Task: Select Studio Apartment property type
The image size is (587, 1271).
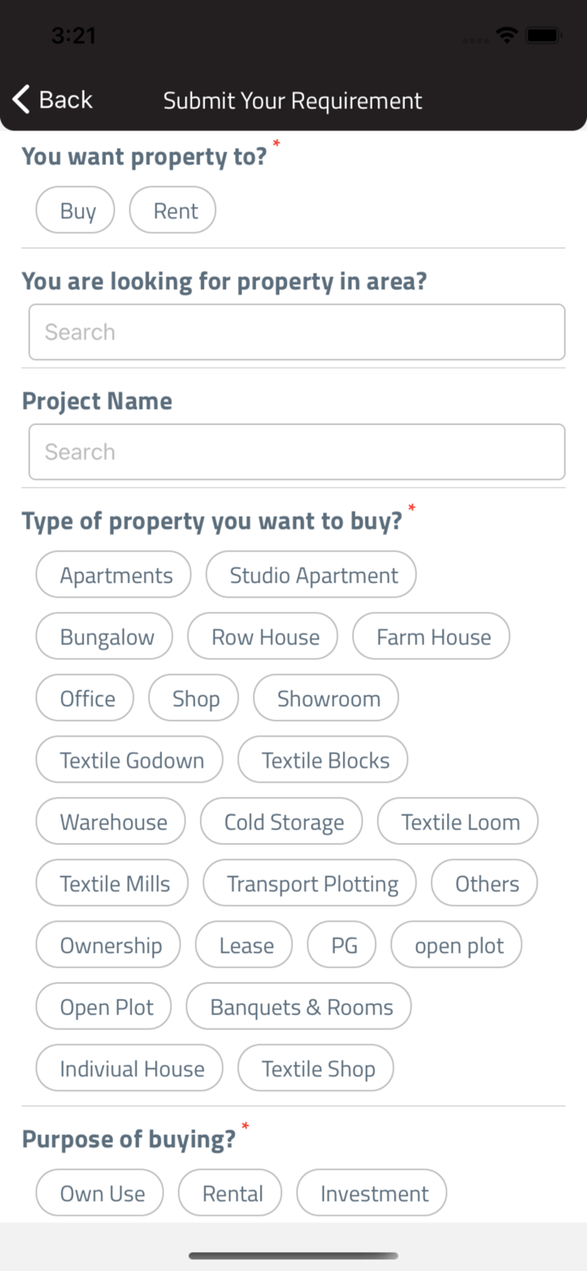Action: [x=310, y=574]
